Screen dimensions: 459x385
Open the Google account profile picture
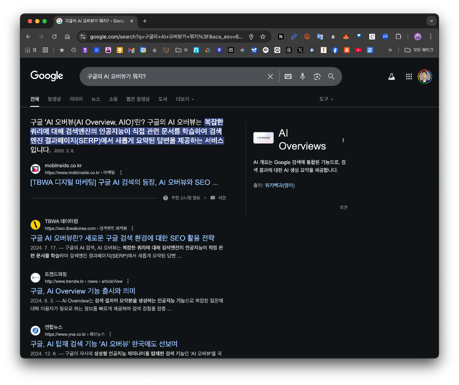point(425,77)
